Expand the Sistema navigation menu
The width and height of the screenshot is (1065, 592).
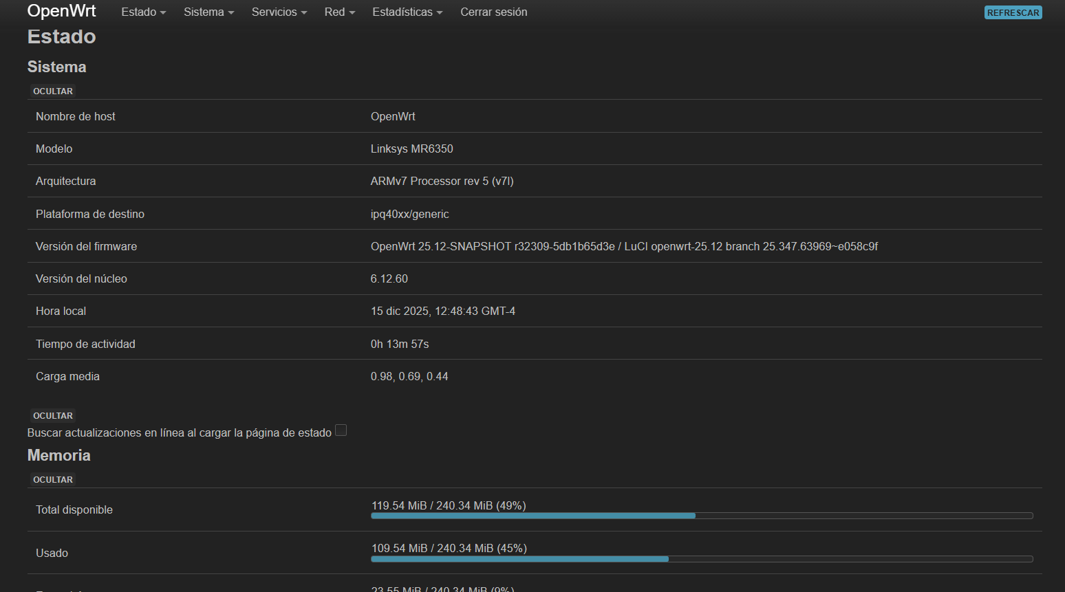tap(208, 12)
